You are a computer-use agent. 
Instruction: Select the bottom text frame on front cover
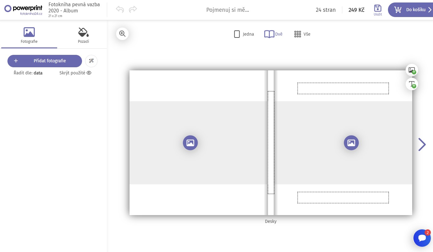click(x=343, y=197)
